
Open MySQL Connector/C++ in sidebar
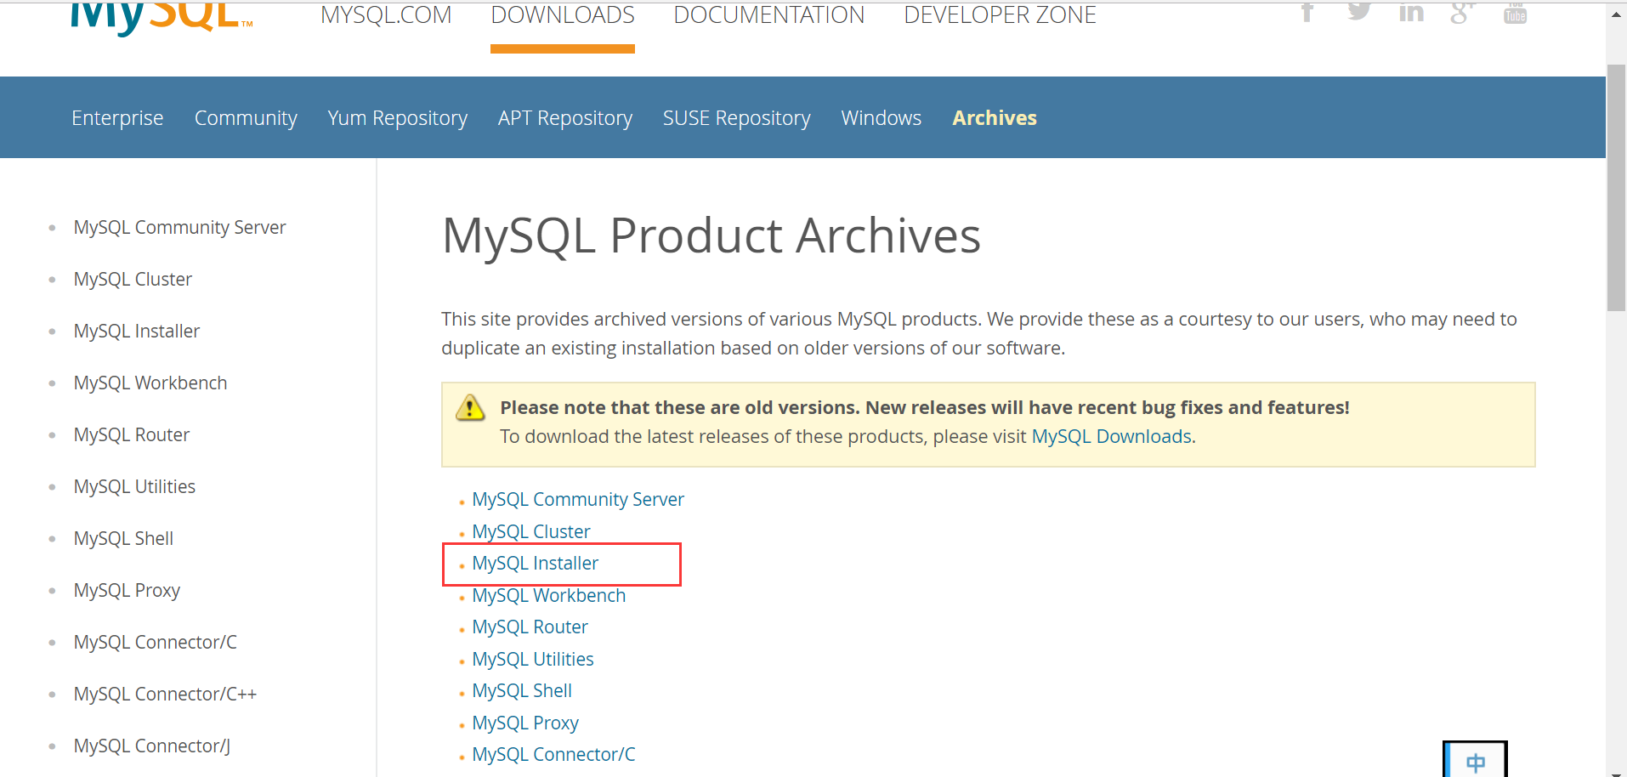point(165,695)
